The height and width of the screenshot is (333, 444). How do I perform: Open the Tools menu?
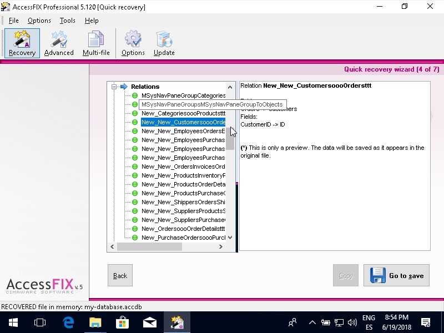[68, 21]
